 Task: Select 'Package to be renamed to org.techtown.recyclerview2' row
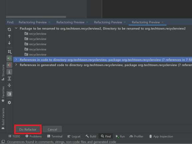click(102, 29)
